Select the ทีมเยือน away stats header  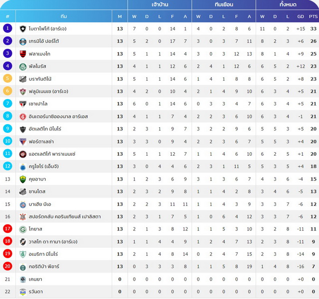[224, 4]
